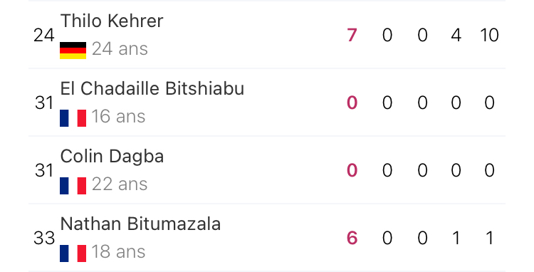Click Nathan Bitumazala's shirt number 33
Screen dimensions: 534x272
pyautogui.click(x=44, y=239)
